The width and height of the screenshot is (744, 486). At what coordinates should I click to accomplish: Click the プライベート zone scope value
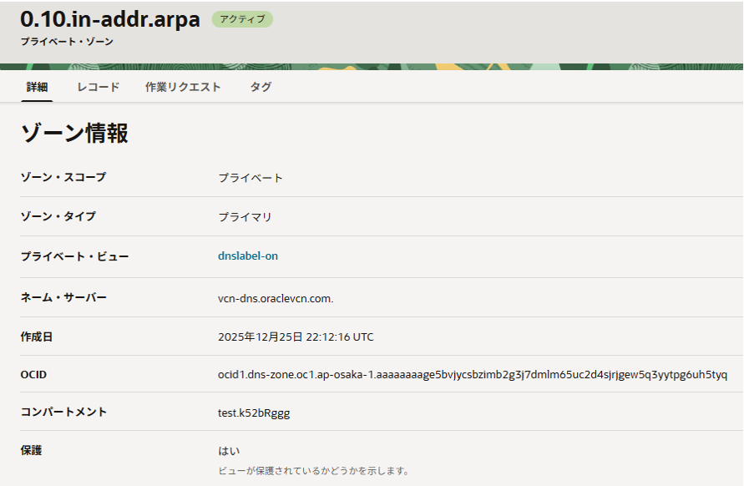click(x=251, y=178)
